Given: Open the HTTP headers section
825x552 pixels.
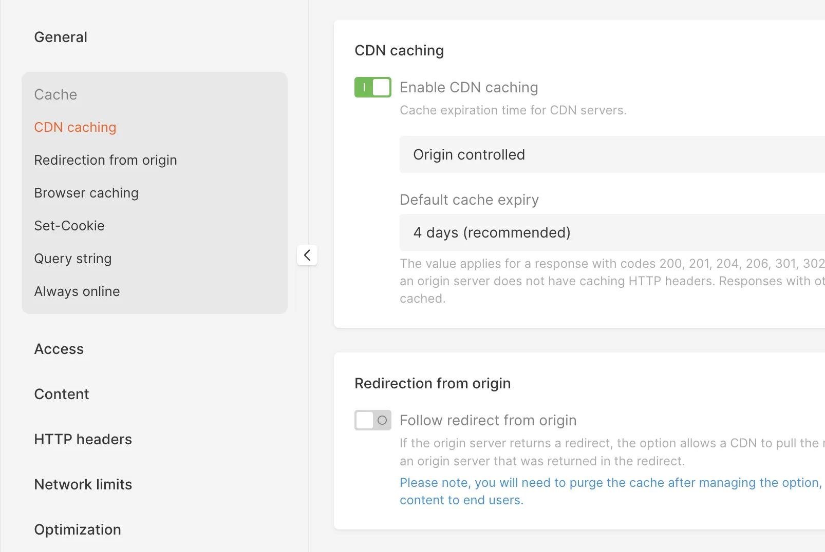Looking at the screenshot, I should pos(83,439).
